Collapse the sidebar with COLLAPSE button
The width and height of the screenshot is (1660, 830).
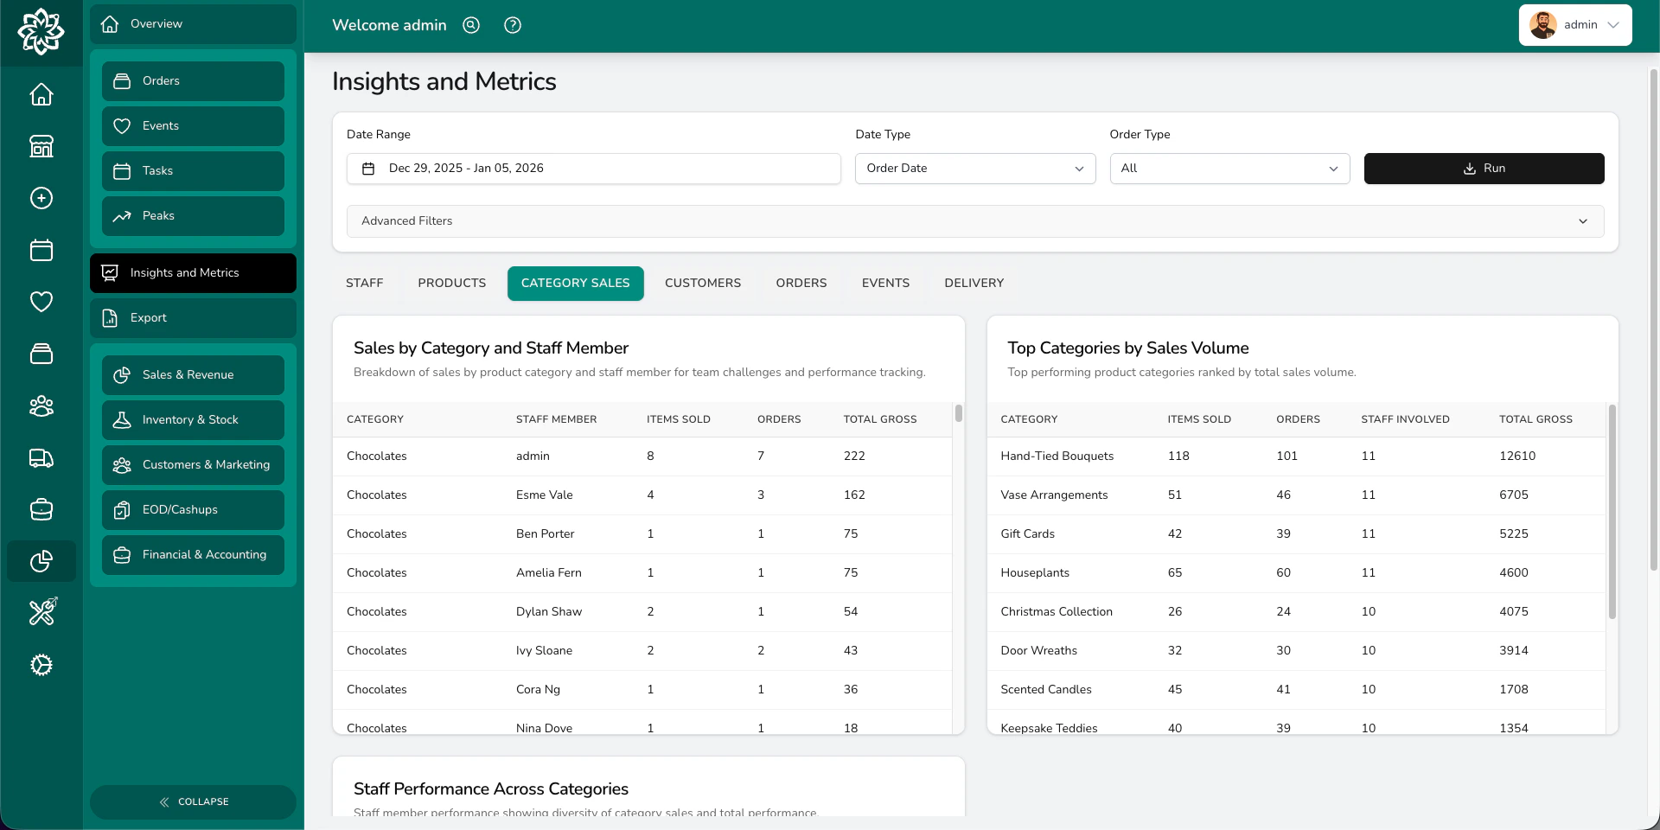click(194, 801)
